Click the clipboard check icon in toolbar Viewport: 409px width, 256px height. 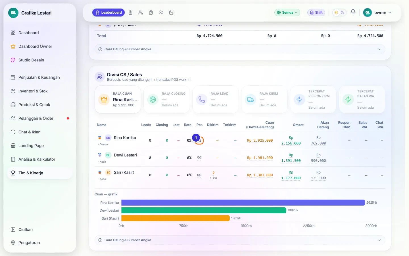tap(151, 13)
